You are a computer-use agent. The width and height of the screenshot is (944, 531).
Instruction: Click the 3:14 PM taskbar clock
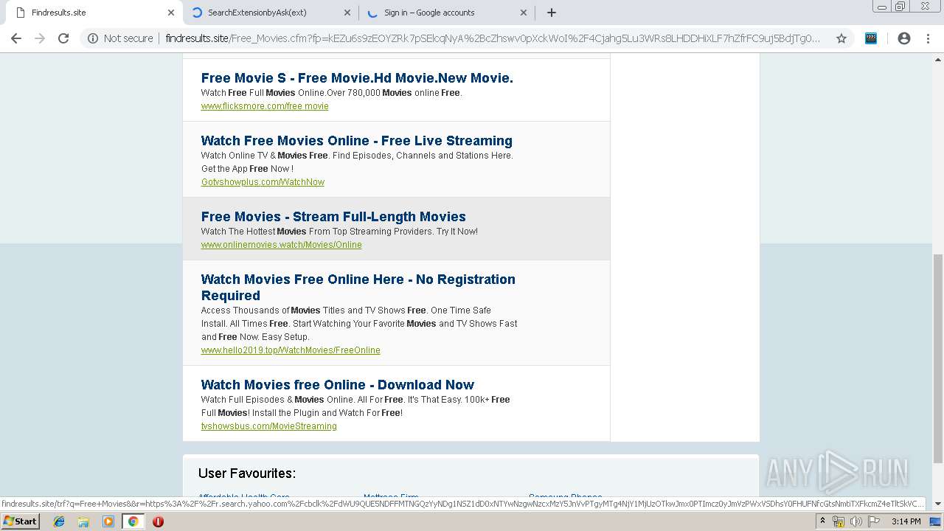click(x=906, y=521)
